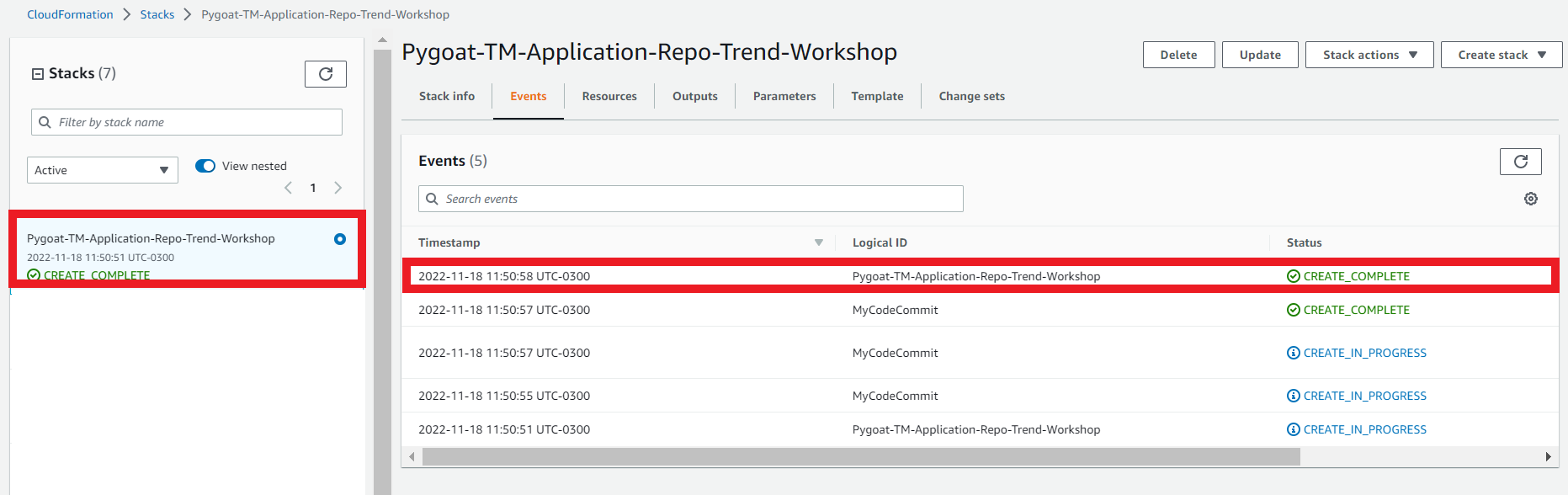
Task: Click timestamp 2022-11-18 11:50:55 UTC-0300
Action: (504, 396)
